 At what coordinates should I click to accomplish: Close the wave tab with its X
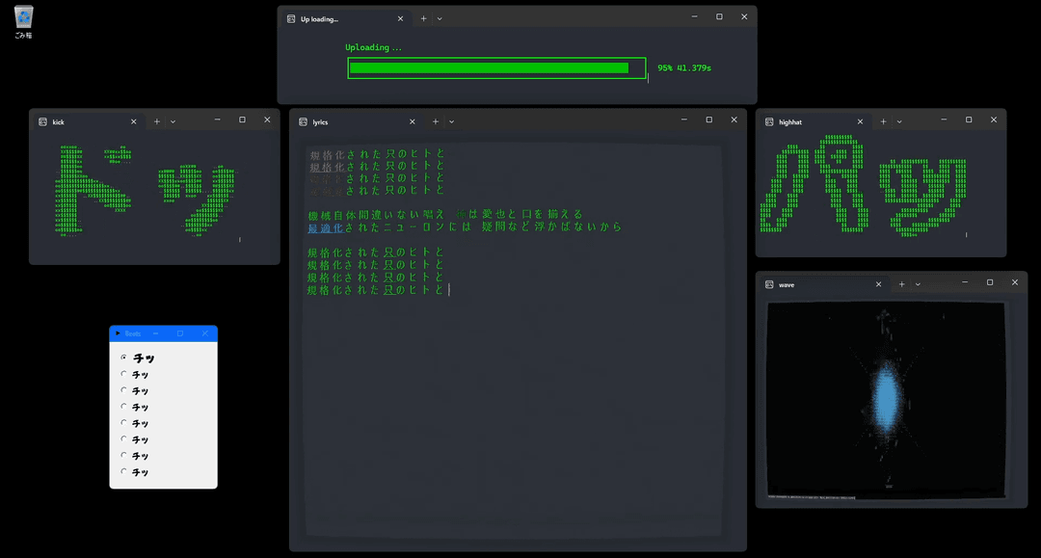coord(878,284)
